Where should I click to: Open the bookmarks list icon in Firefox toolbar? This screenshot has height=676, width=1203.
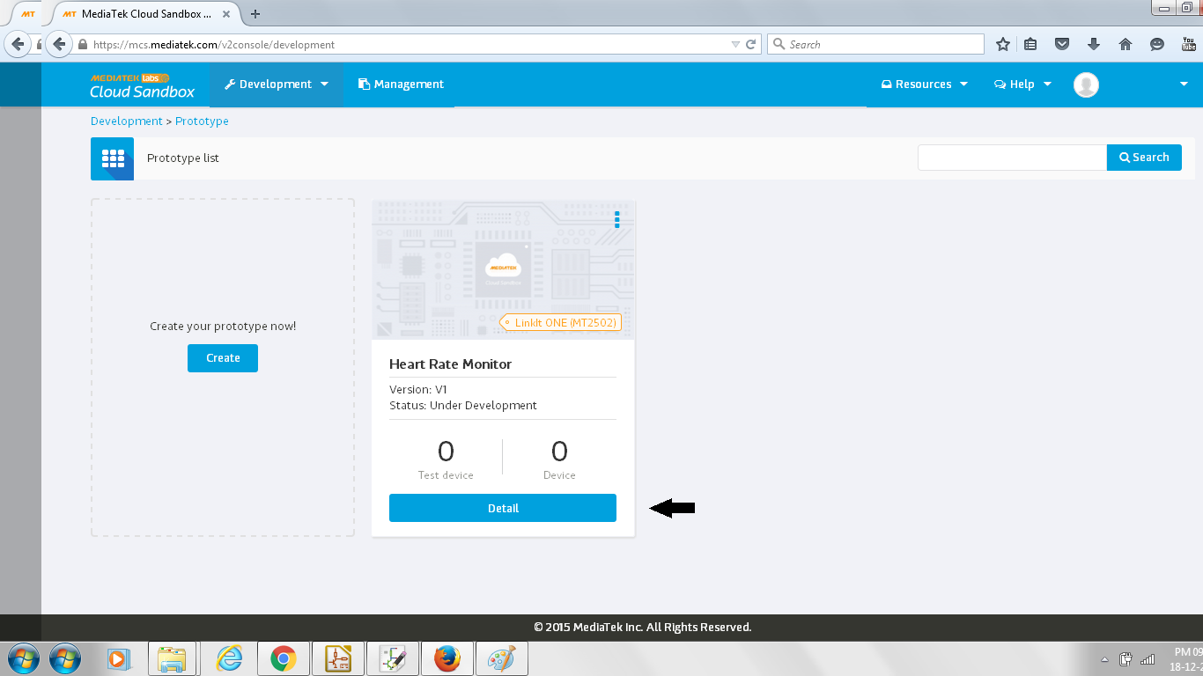(1030, 44)
